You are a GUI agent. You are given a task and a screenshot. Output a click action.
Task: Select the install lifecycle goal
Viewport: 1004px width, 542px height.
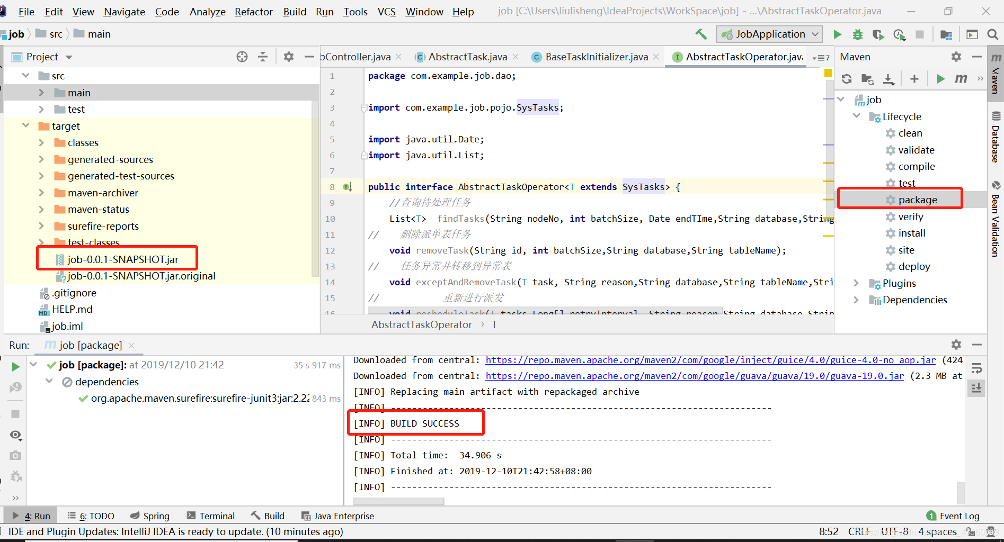click(x=912, y=233)
